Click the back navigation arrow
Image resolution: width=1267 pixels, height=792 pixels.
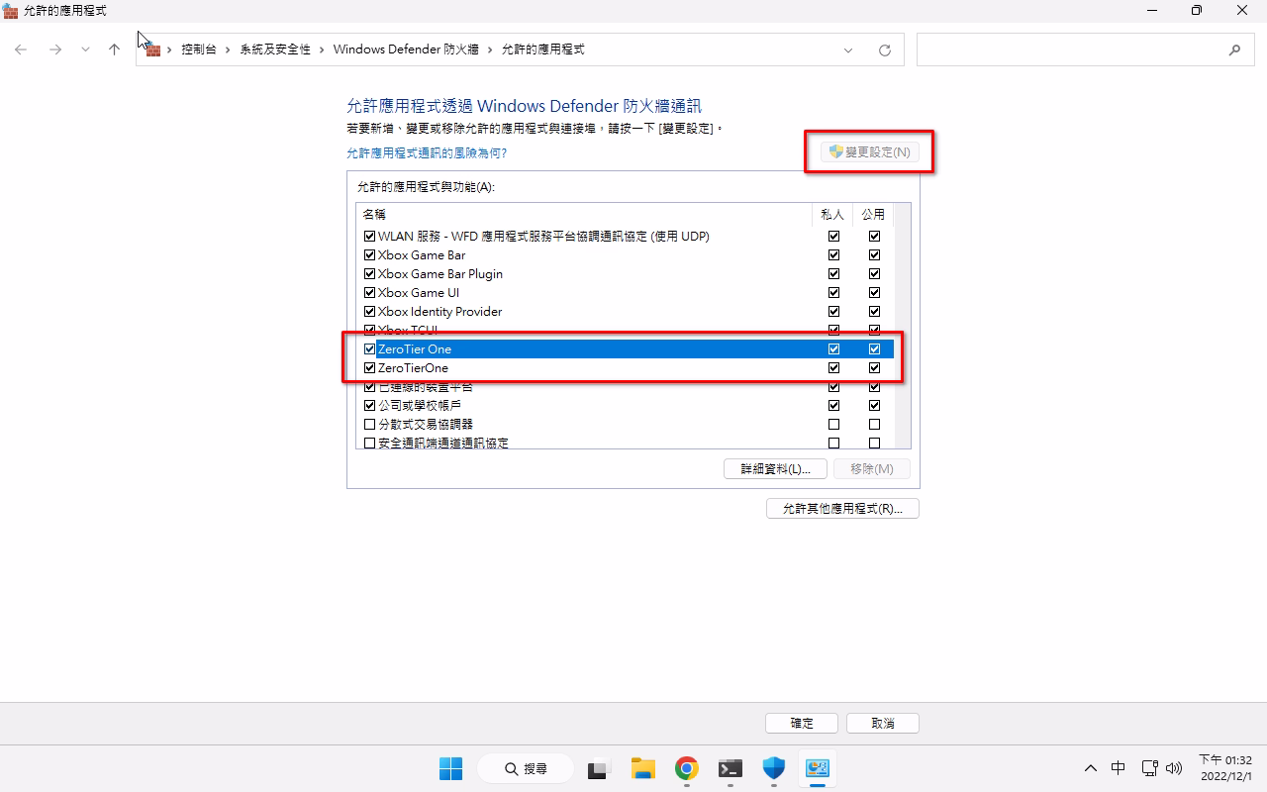coord(21,49)
